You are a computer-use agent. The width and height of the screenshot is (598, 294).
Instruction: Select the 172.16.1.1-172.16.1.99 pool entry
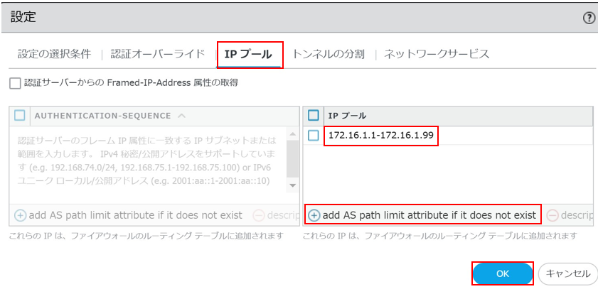(380, 135)
